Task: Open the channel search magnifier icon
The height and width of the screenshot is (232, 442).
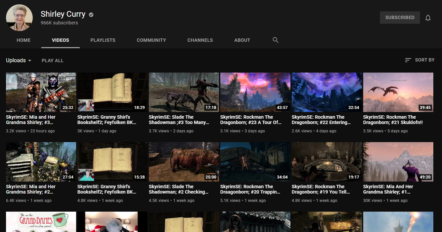Action: point(275,40)
